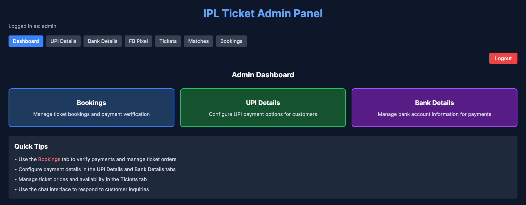The width and height of the screenshot is (526, 205).
Task: Go to the Tickets tab
Action: point(168,41)
